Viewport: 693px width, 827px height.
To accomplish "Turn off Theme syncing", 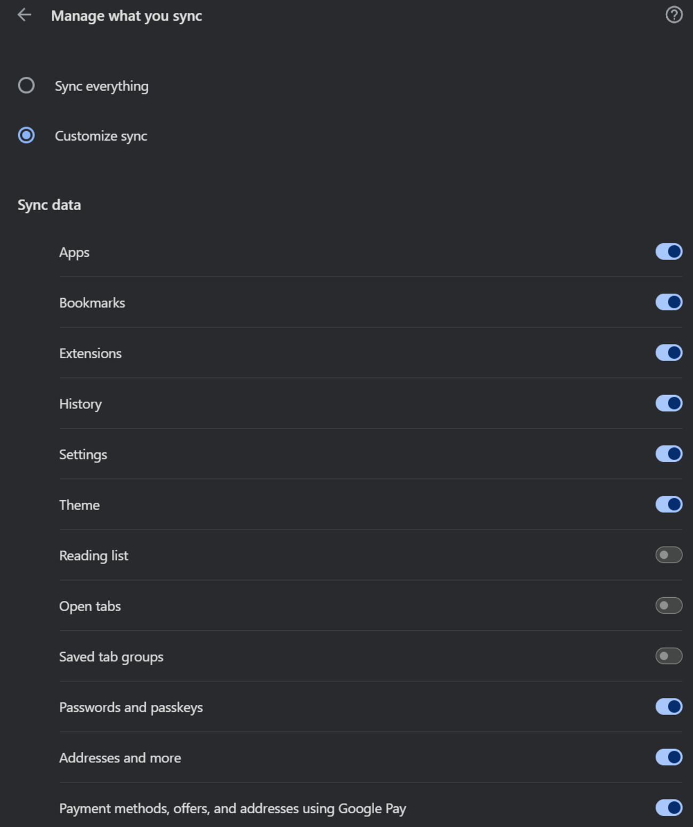I will click(x=669, y=504).
